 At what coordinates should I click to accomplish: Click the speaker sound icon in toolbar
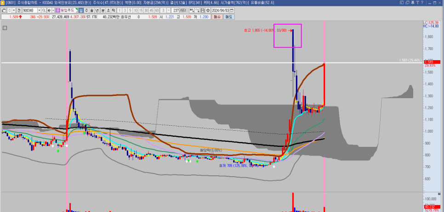pos(49,10)
